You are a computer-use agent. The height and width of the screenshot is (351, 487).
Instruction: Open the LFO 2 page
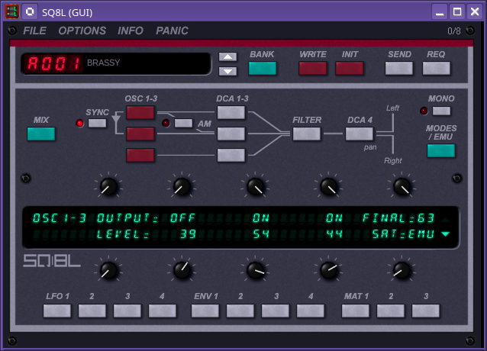[x=92, y=311]
